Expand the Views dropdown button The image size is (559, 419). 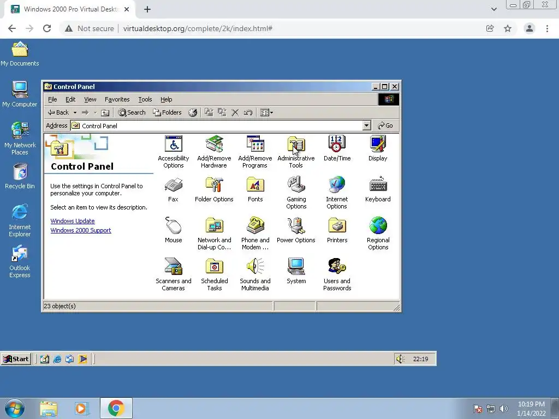point(266,112)
